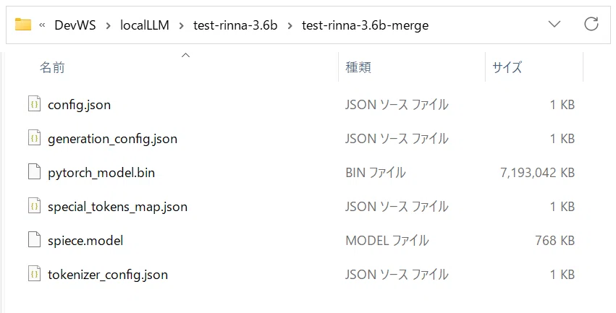Open the address bar history dropdown
Image resolution: width=616 pixels, height=313 pixels.
554,25
